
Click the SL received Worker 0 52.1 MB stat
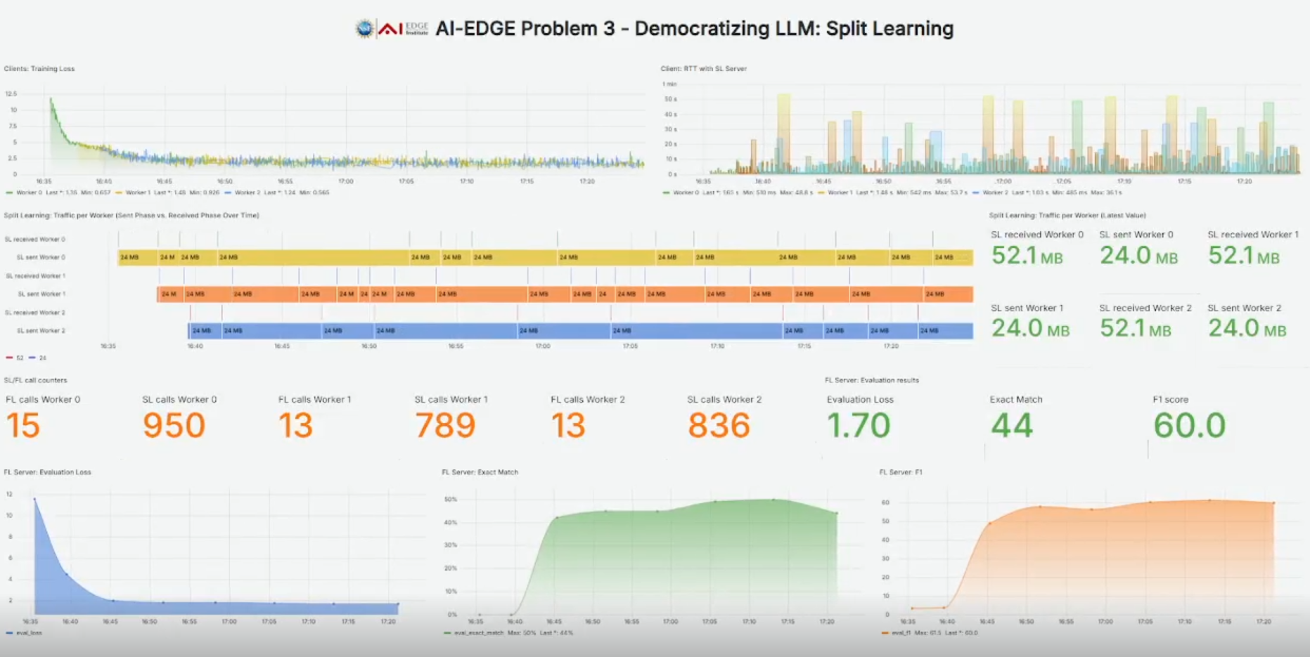coord(1027,256)
